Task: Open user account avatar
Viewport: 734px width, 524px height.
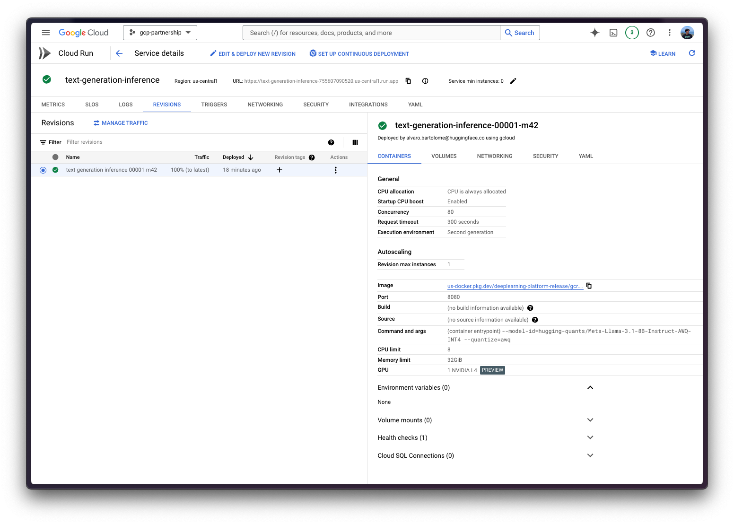Action: tap(687, 33)
